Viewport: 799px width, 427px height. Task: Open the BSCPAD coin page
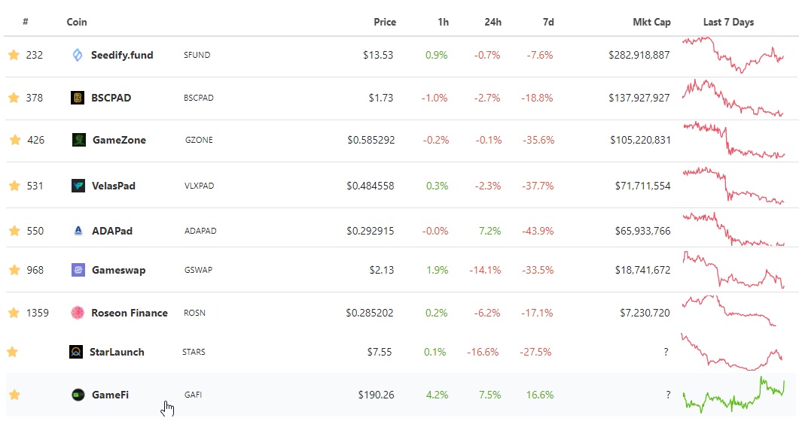point(111,98)
